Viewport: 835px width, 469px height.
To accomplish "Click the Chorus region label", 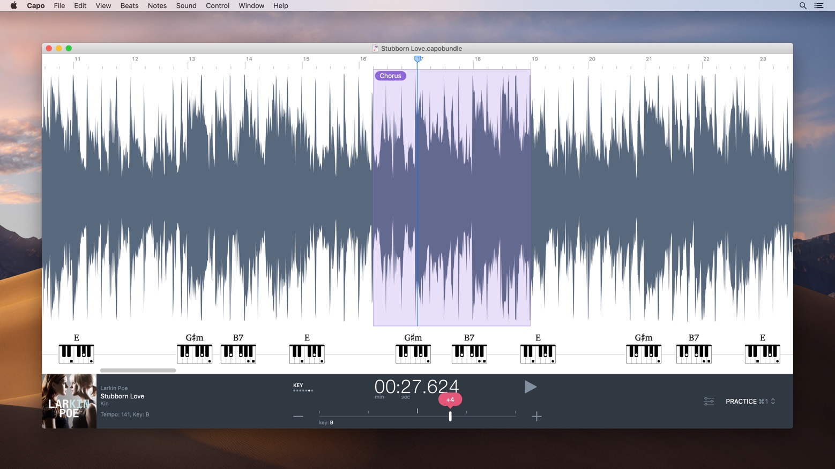I will point(390,76).
